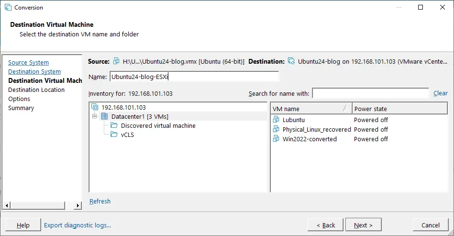Select Win2022-converted in the VM list
The image size is (454, 236).
pyautogui.click(x=310, y=139)
